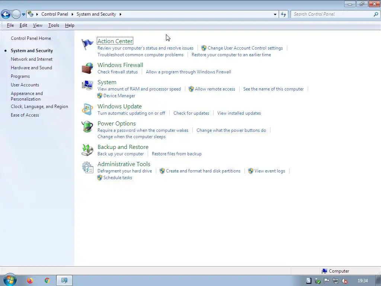
Task: Select Hardware and Sound category
Action: click(31, 68)
